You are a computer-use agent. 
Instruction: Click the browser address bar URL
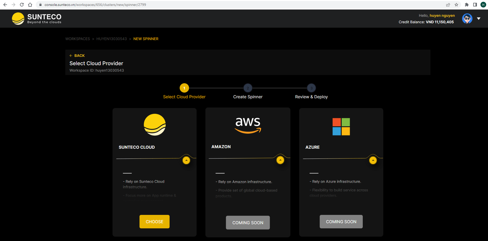[x=95, y=5]
